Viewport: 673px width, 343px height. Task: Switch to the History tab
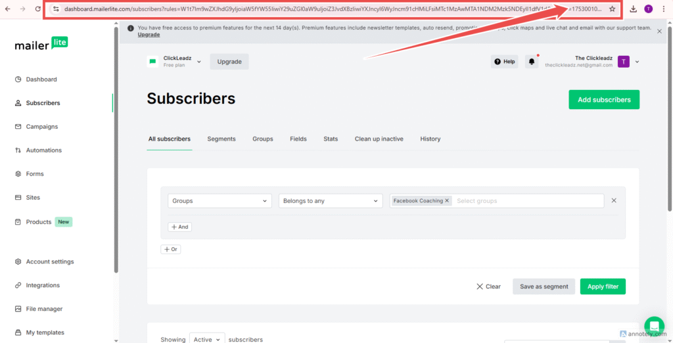click(430, 139)
